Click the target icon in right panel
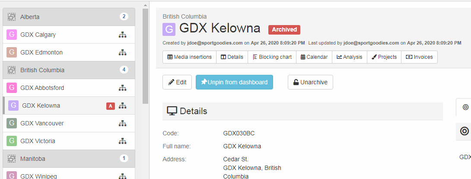Viewport: 471px width, 179px height. pos(465,131)
